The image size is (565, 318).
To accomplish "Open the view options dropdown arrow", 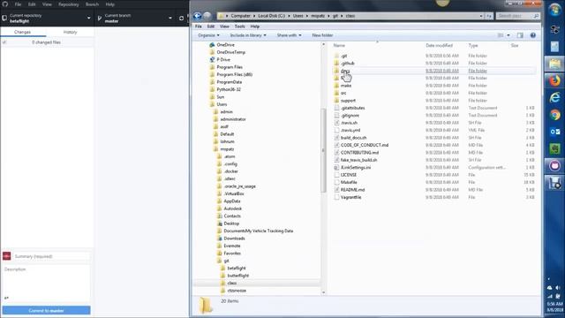I will pyautogui.click(x=508, y=35).
